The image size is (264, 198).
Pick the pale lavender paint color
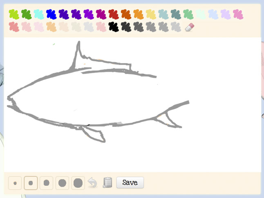(x=226, y=14)
